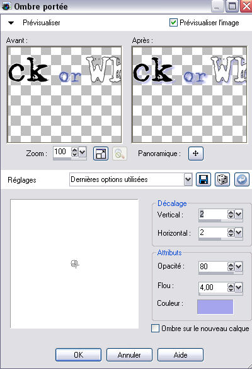Click the reset to default arrow icon
This screenshot has height=369, width=252.
coord(242,180)
